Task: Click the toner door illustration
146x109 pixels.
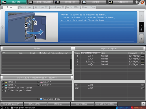Action: point(33,27)
